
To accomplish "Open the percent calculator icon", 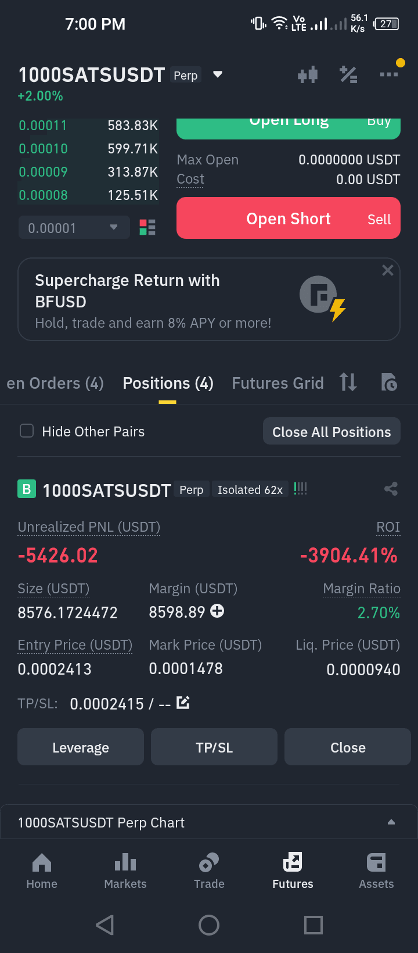I will [x=348, y=74].
